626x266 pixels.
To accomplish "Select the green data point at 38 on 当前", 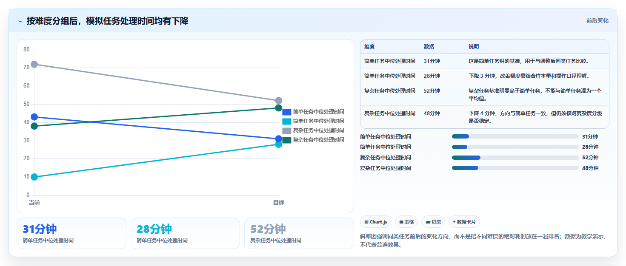I will pyautogui.click(x=34, y=126).
